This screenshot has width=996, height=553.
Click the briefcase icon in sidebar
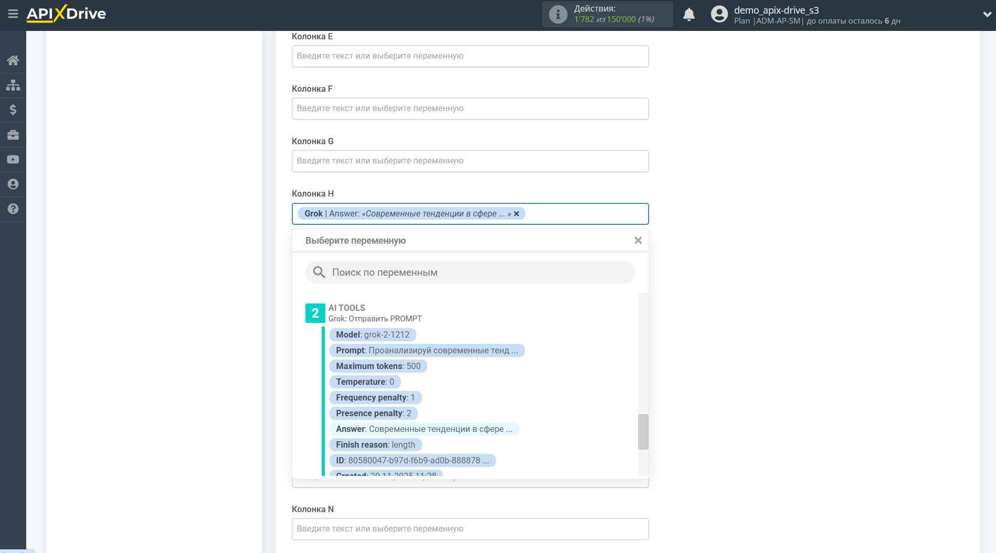(x=13, y=135)
